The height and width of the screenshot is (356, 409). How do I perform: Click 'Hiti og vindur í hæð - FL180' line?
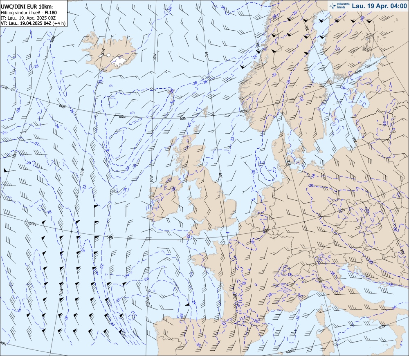[29, 13]
